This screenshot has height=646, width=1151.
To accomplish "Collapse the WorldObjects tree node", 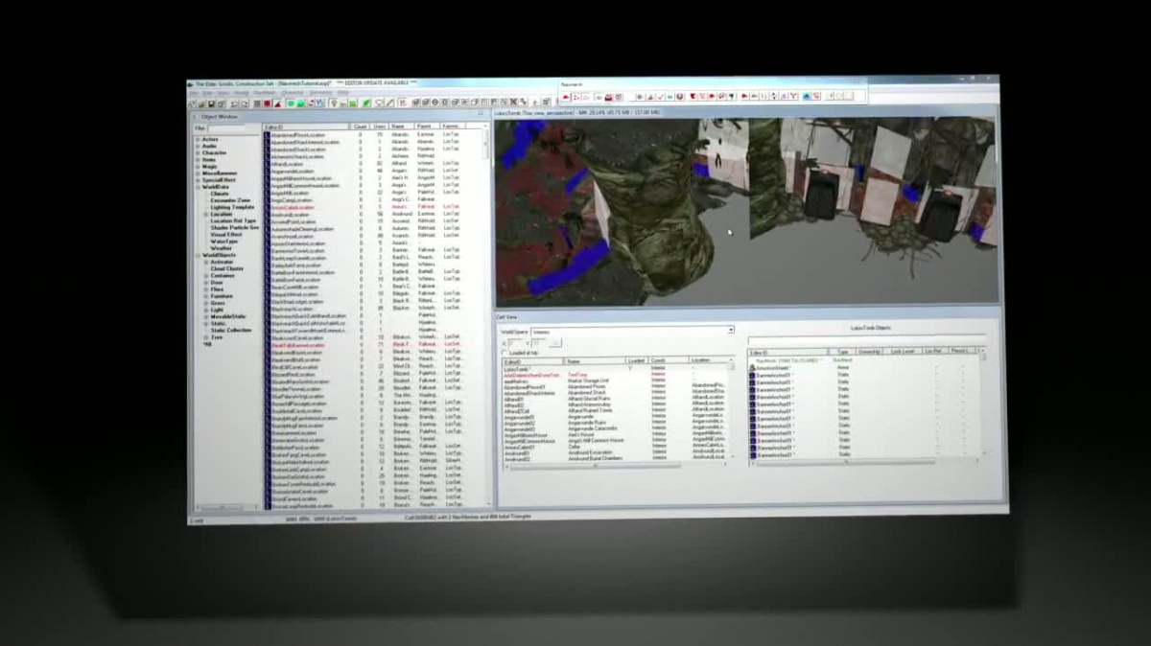I will 198,255.
